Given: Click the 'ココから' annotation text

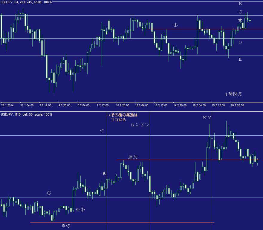Looking at the screenshot, I should point(118,120).
